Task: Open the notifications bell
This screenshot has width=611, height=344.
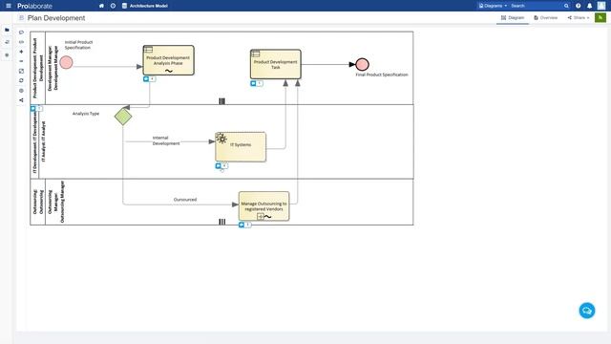Action: [590, 6]
